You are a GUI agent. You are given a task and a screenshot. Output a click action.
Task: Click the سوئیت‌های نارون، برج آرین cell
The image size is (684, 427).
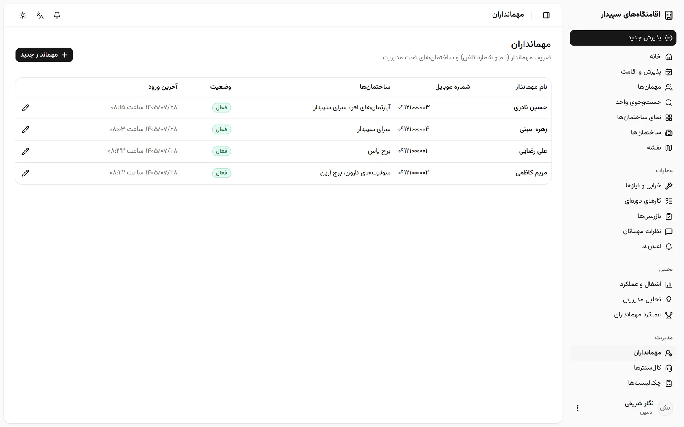pos(355,173)
